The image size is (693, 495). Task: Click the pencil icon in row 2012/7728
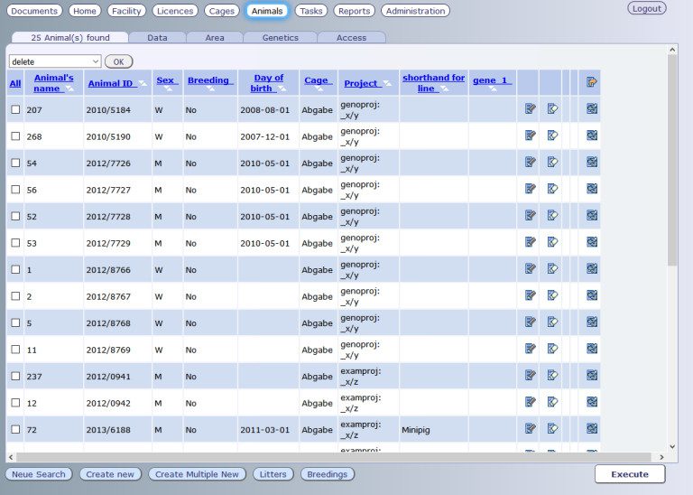point(530,215)
